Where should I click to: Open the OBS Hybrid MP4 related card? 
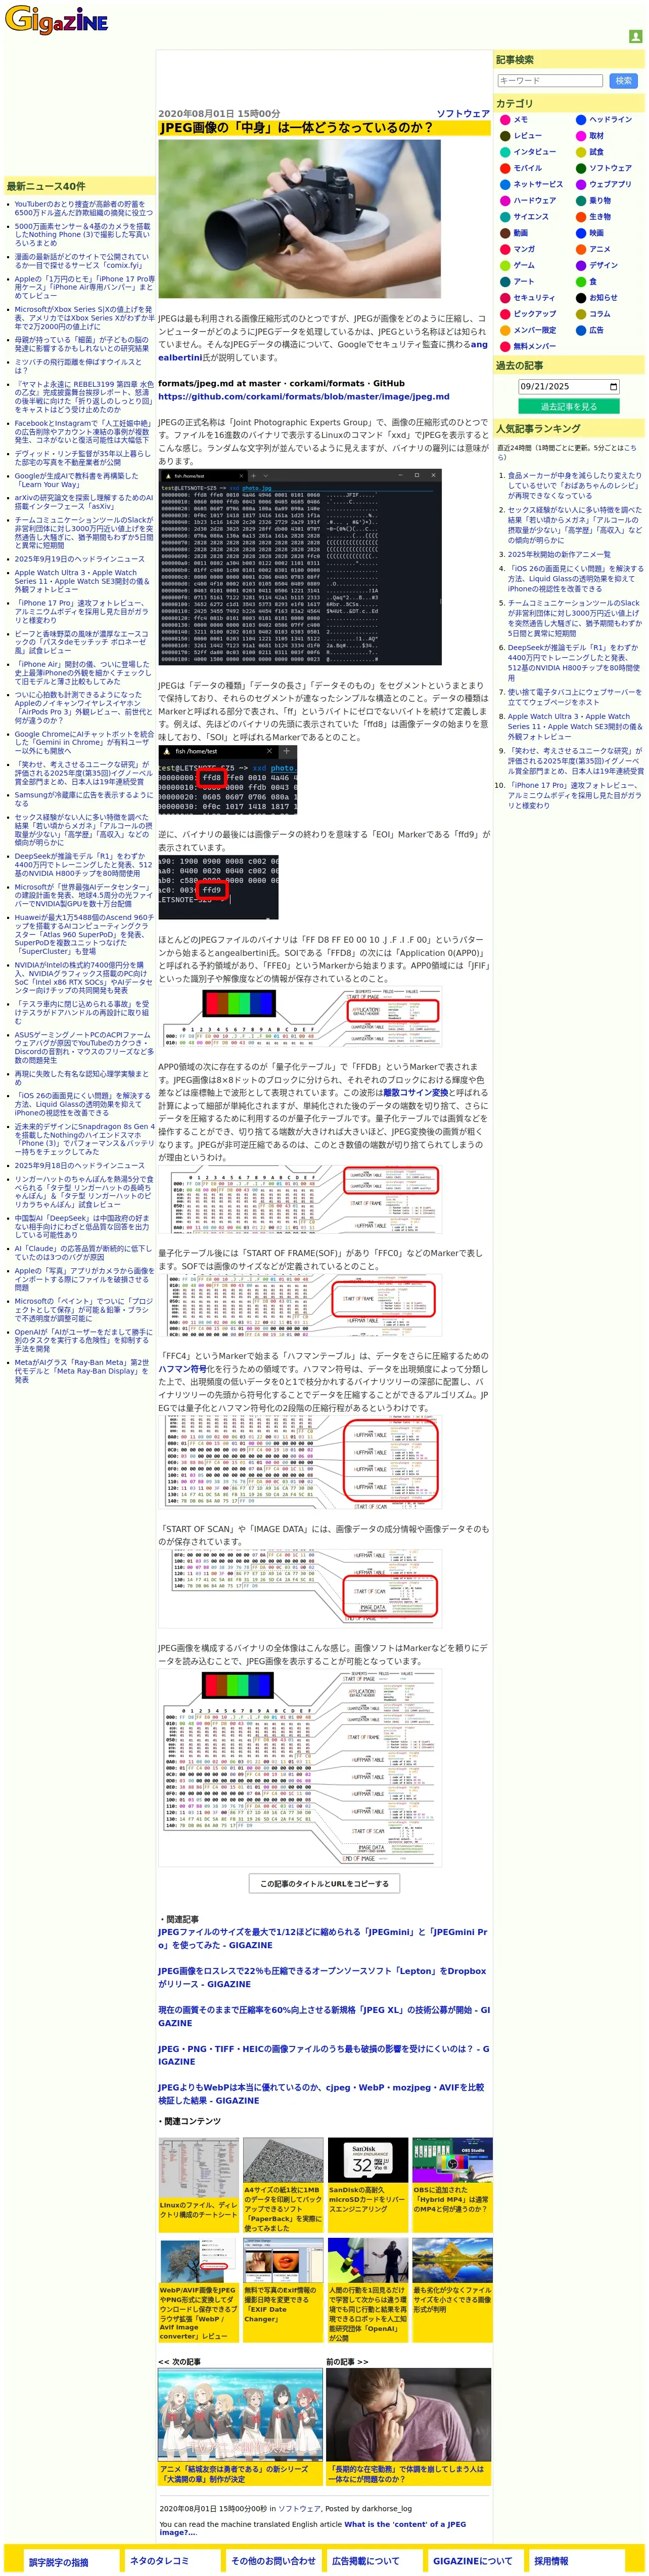tap(452, 2185)
